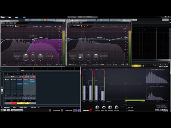Click the FREQ knob in right Pro-Q 2
Viewport: 171px width, 128px height.
(81, 56)
